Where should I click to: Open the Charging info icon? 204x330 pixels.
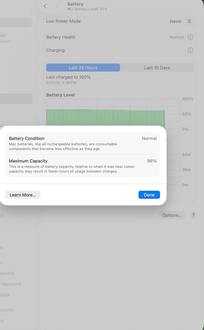pos(190,50)
